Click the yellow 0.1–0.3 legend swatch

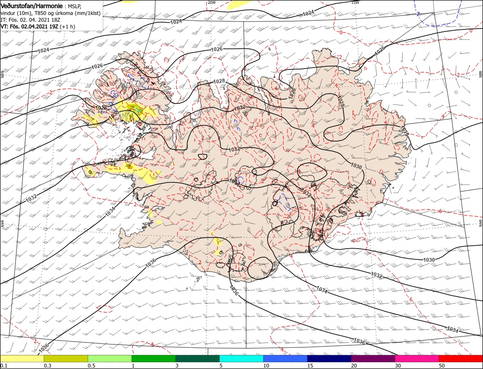pos(22,358)
